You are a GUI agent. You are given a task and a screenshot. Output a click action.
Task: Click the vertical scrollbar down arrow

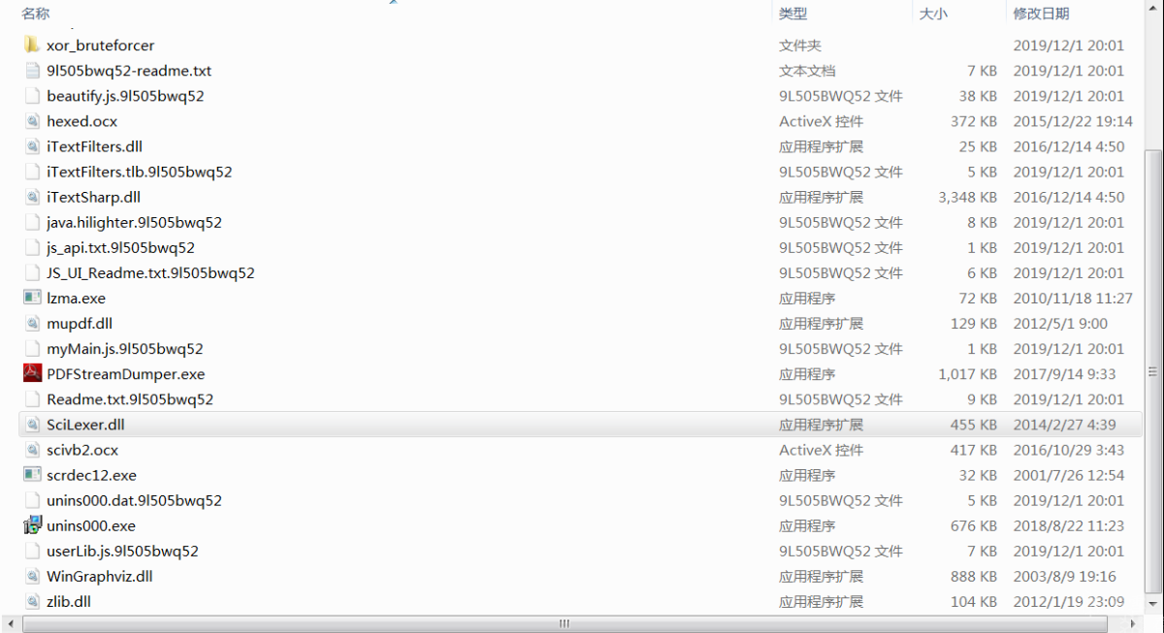point(1153,605)
